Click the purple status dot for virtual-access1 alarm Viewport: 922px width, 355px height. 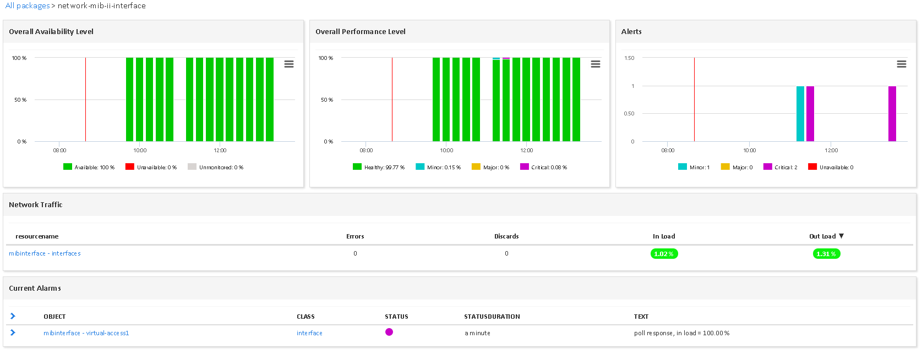[x=389, y=332]
